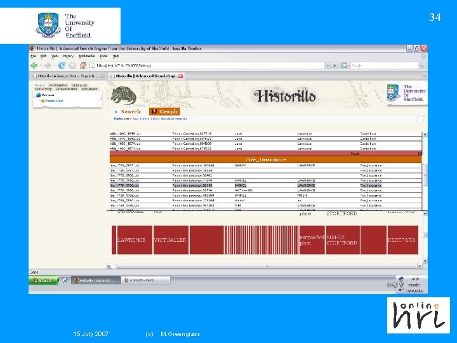
Task: Switch to the Historillo taskbar button
Action: tap(96, 280)
